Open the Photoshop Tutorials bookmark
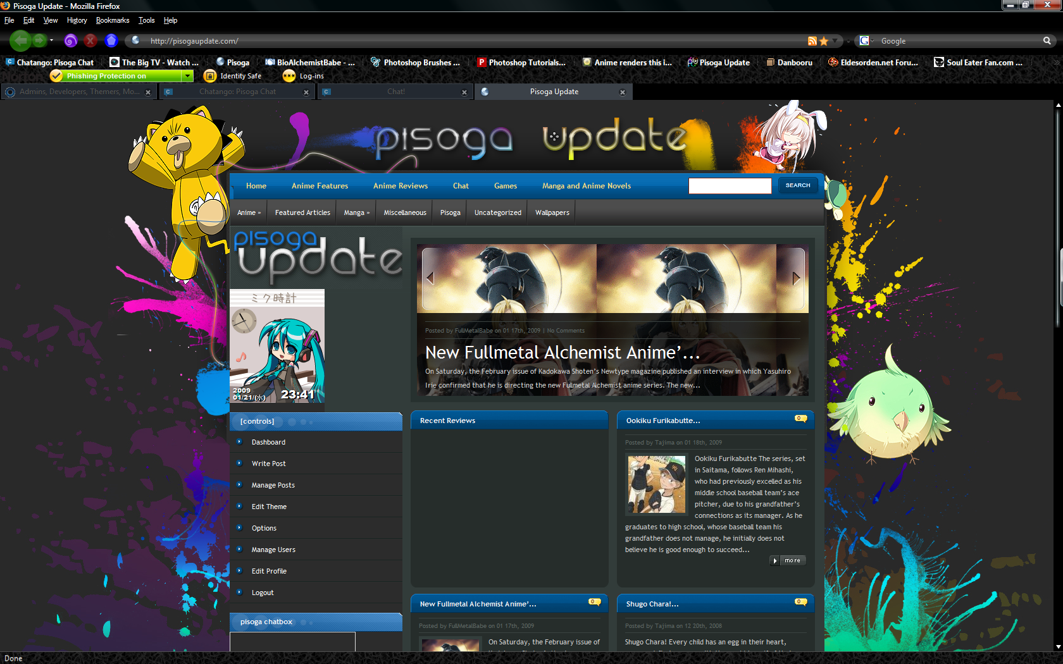Viewport: 1063px width, 664px height. click(x=521, y=63)
